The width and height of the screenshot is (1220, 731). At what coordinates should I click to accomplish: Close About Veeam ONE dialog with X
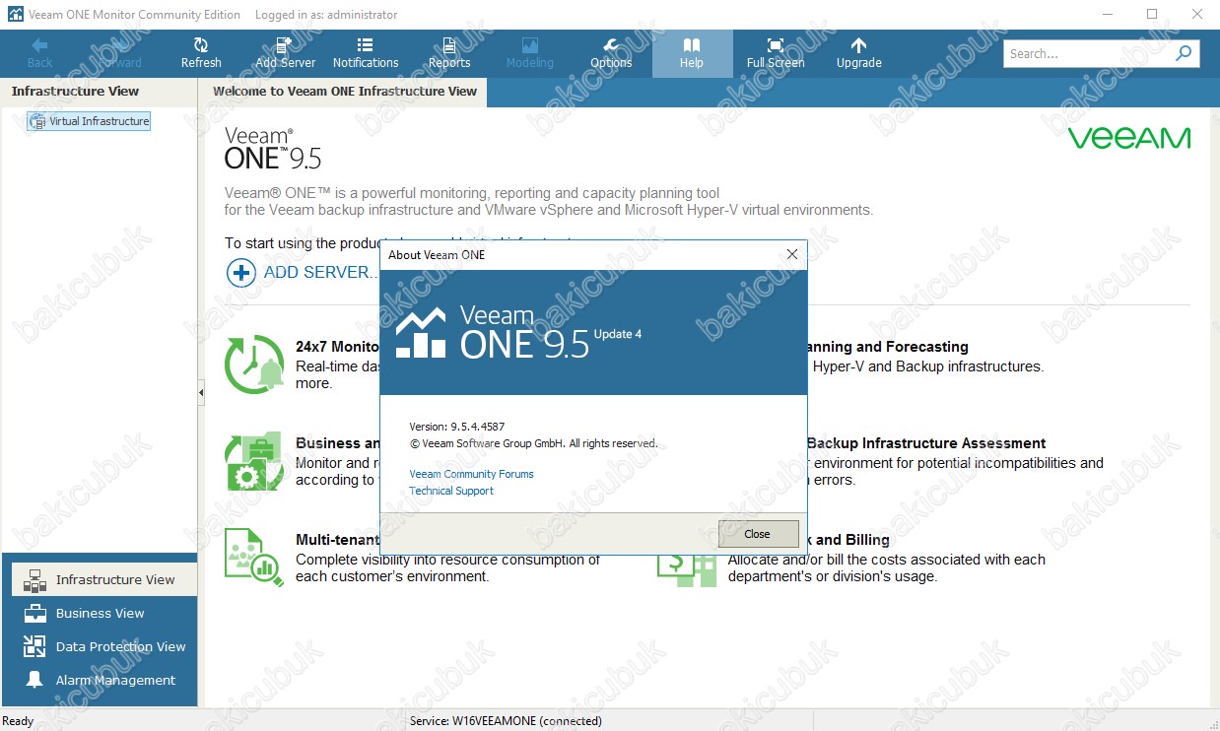click(791, 254)
